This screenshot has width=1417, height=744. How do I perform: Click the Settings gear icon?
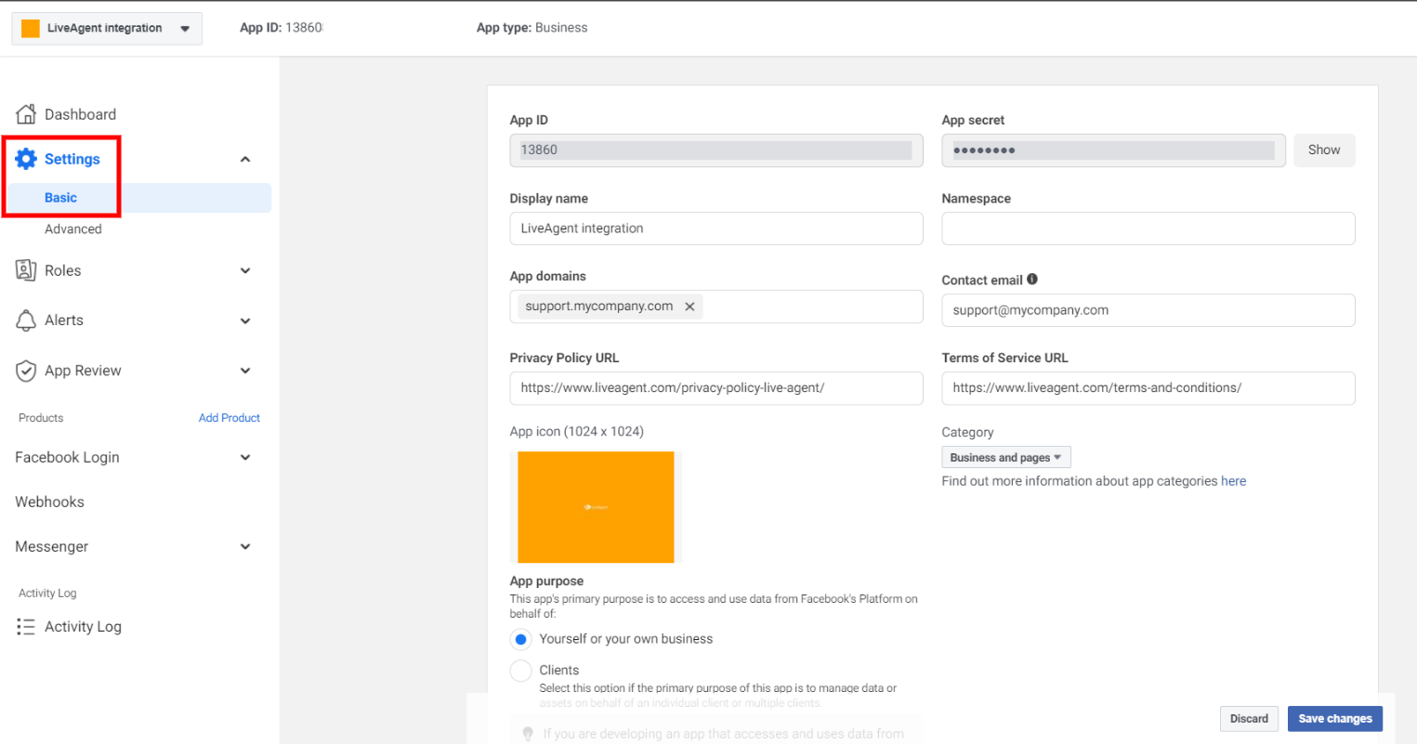pos(26,158)
